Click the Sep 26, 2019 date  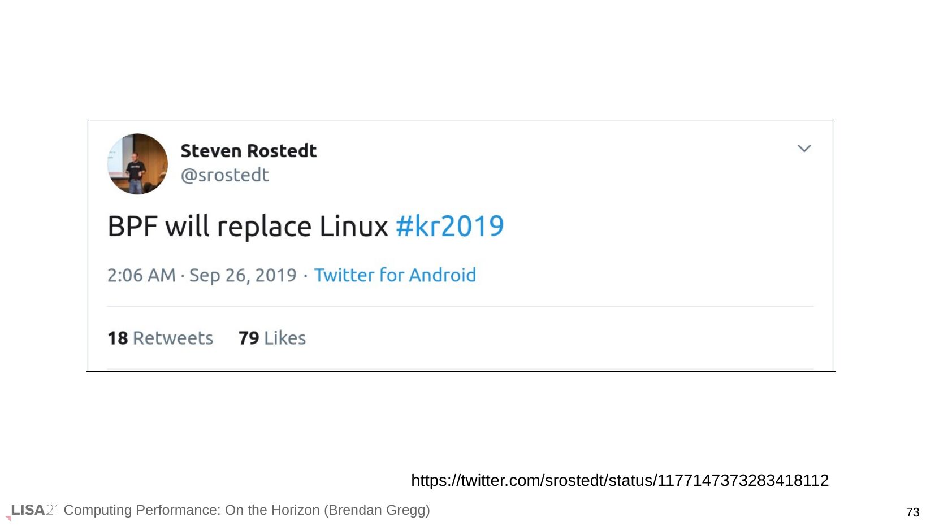pos(243,275)
